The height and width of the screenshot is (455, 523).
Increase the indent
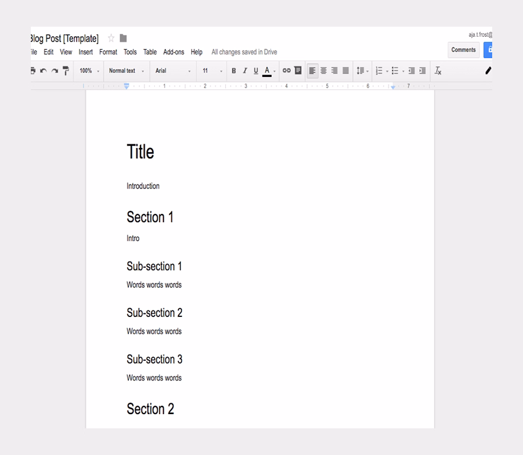423,71
